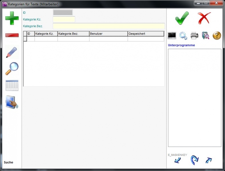
Task: Click into the Kategorie.Kz. input field
Action: [x=64, y=19]
